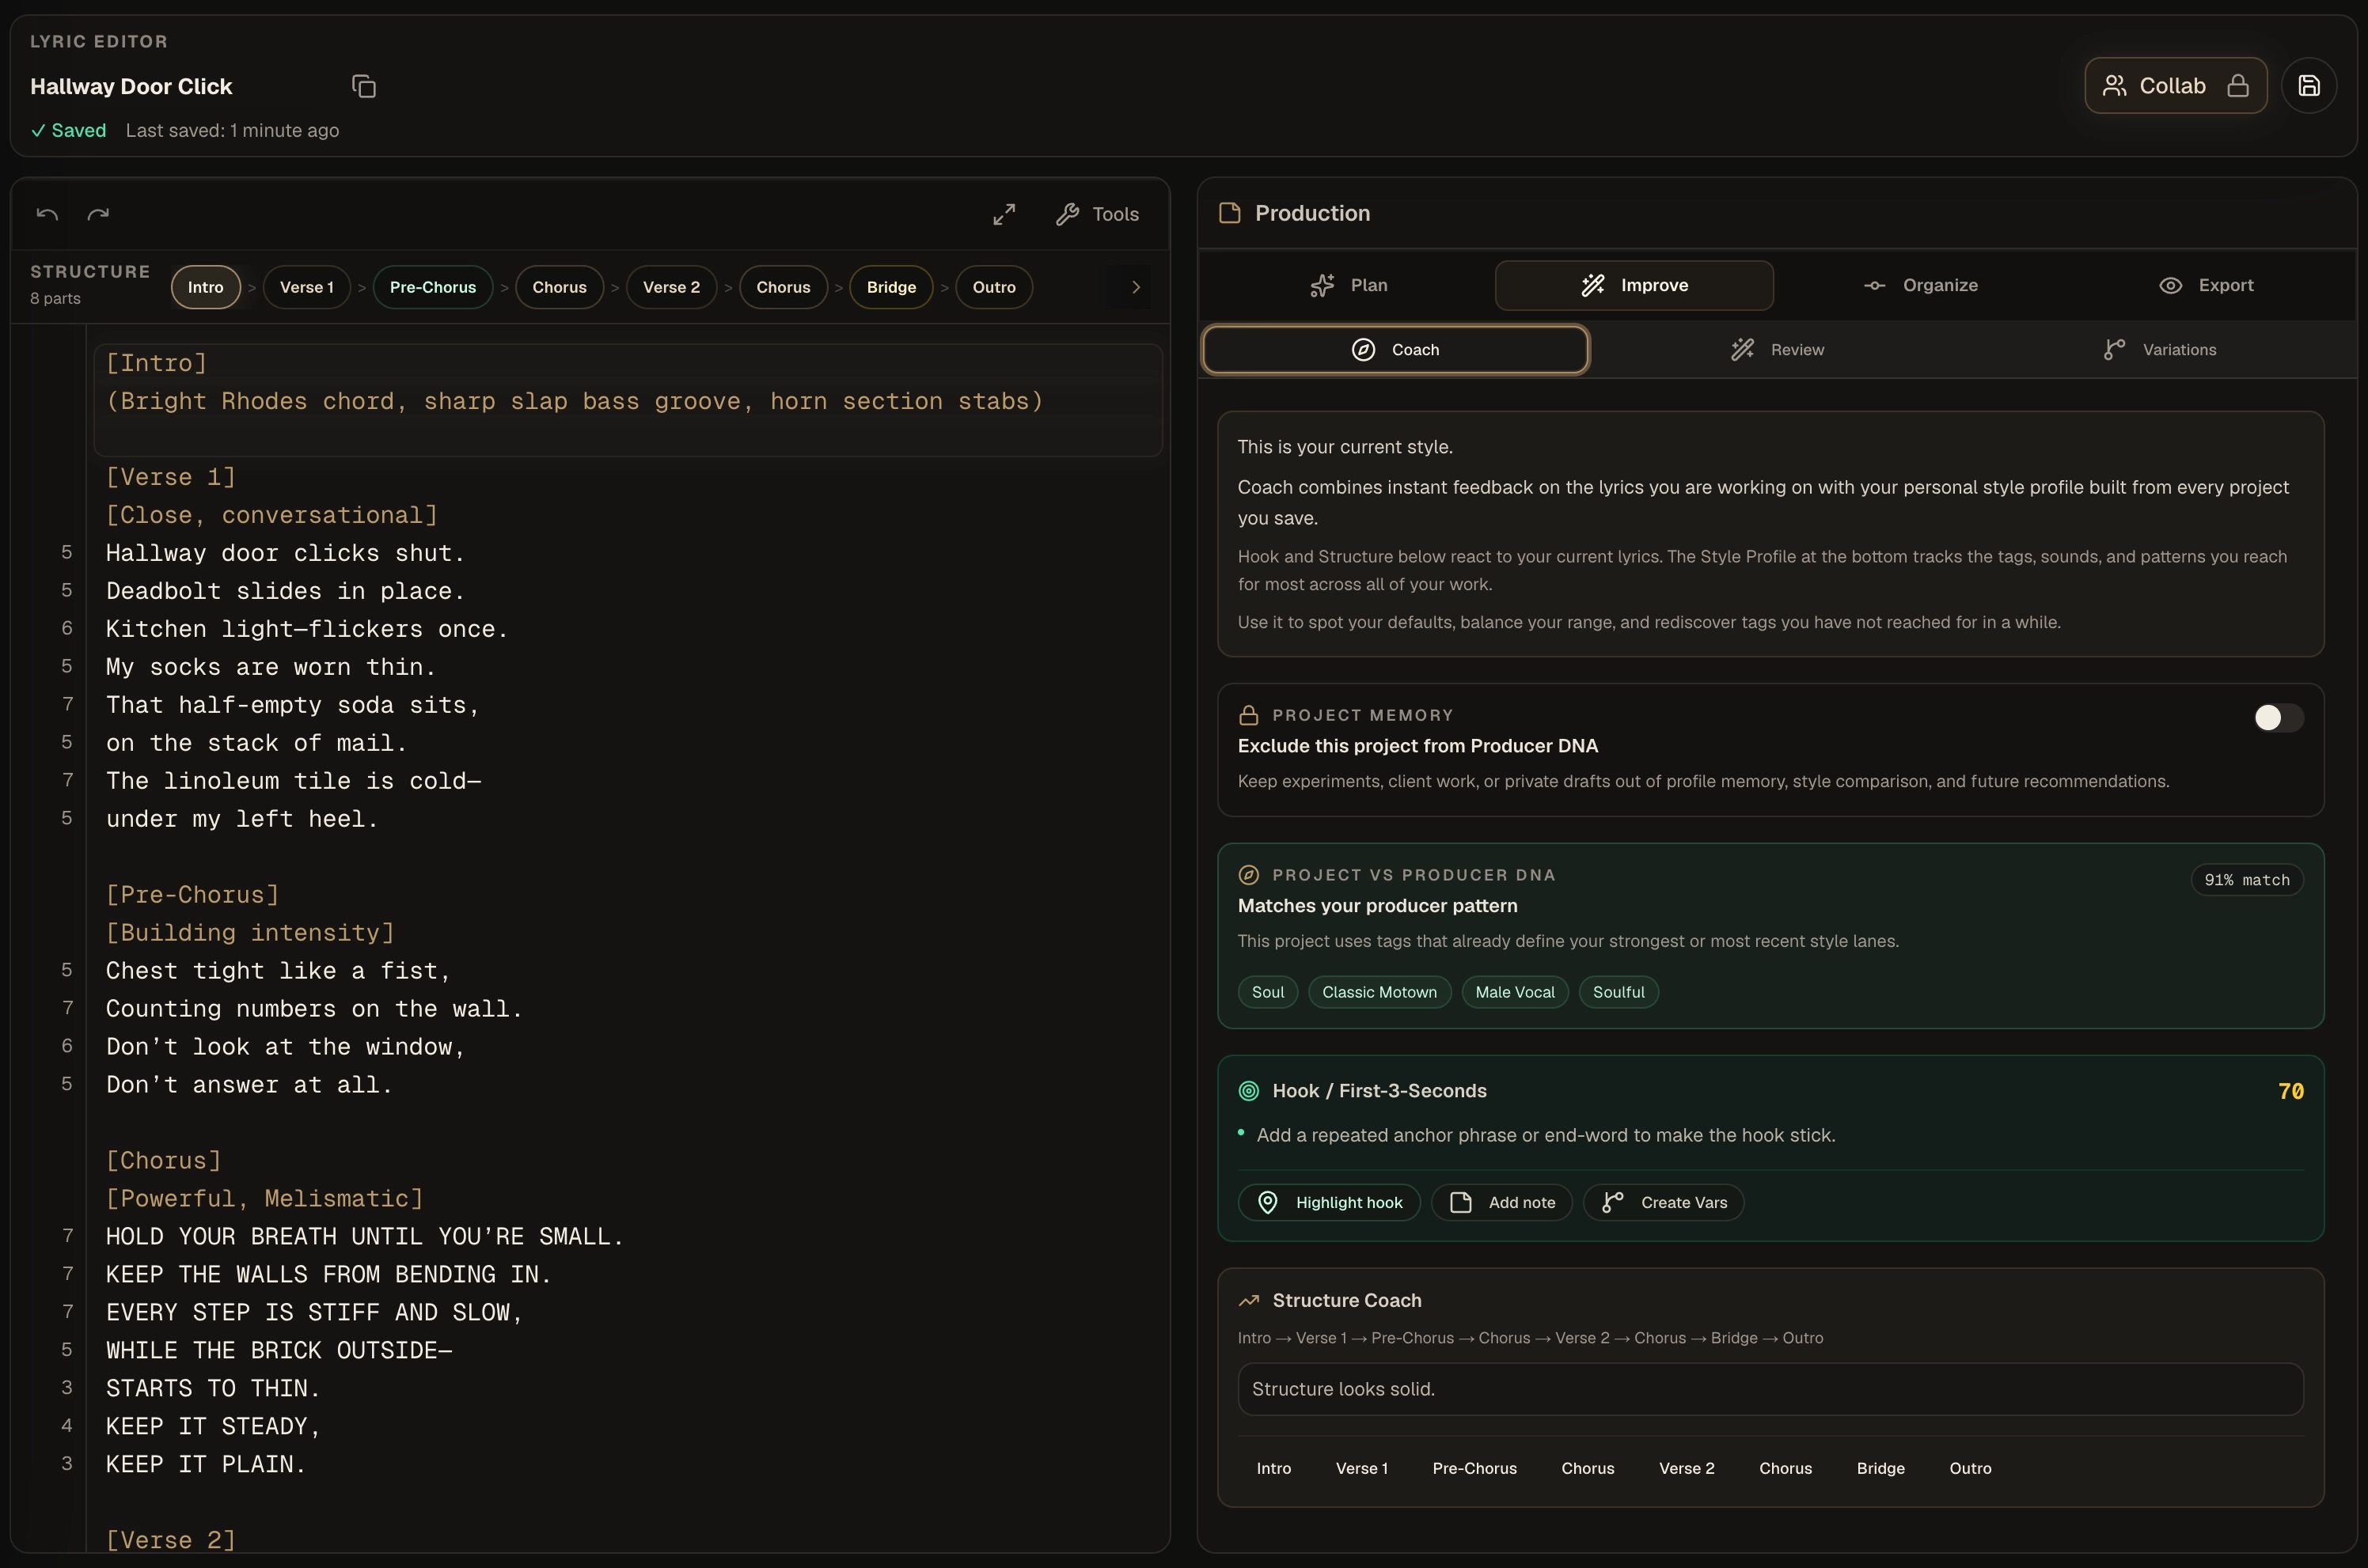
Task: Click Verse 2 in Structure Coach row
Action: pyautogui.click(x=1687, y=1468)
